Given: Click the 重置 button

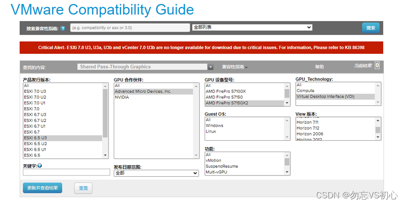Looking at the screenshot, I should pos(83,188).
